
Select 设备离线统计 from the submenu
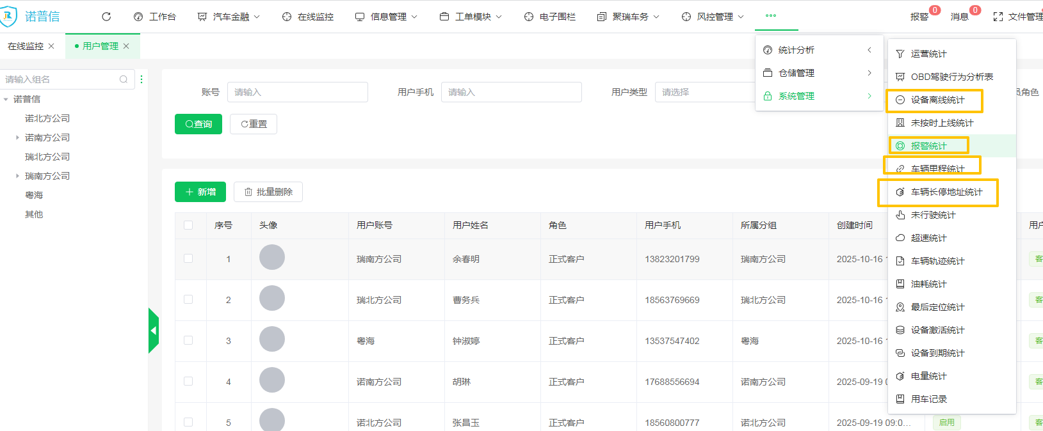click(x=937, y=100)
